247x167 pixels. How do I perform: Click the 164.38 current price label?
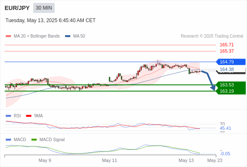(x=226, y=69)
